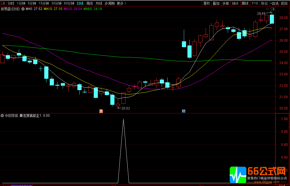This screenshot has height=186, width=290.
Task: Expand the 更多 periods menu
Action: pyautogui.click(x=122, y=3)
